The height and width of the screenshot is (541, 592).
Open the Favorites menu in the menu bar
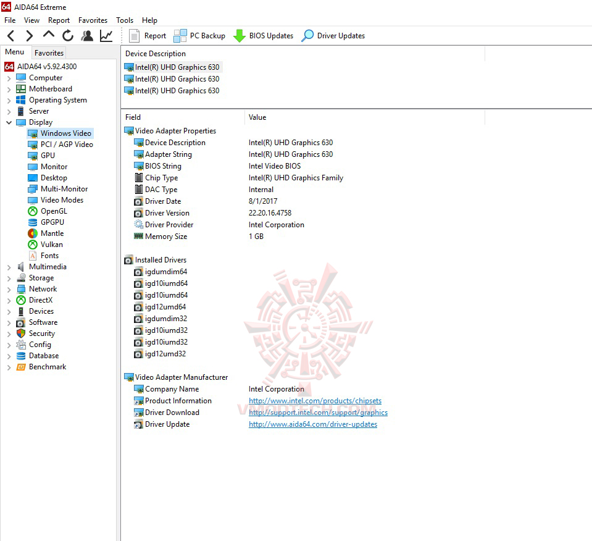tap(93, 20)
